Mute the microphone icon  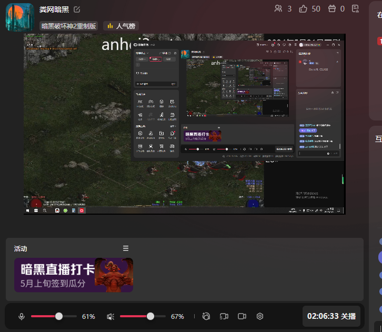22,316
